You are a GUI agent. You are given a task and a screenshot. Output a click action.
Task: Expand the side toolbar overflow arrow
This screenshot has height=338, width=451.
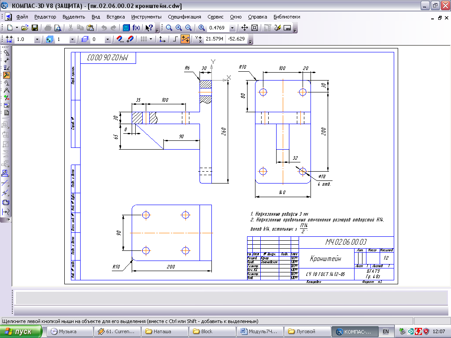pyautogui.click(x=8, y=219)
